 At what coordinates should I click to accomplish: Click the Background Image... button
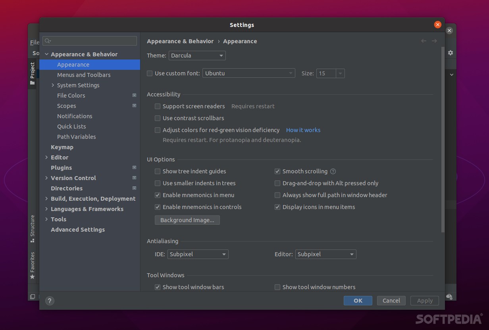click(x=187, y=220)
